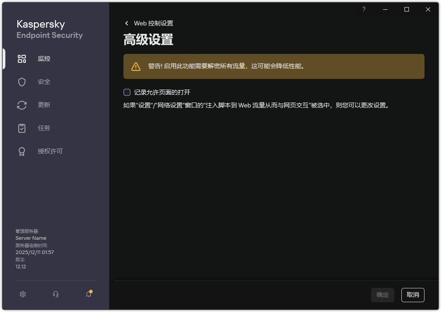The height and width of the screenshot is (312, 441).
Task: Switch to the 授权许可 navigation entry
Action: pos(49,151)
